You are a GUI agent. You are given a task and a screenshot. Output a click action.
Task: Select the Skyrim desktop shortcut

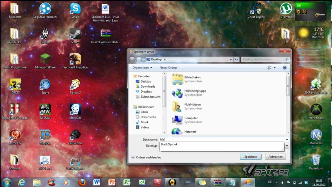pos(45,36)
